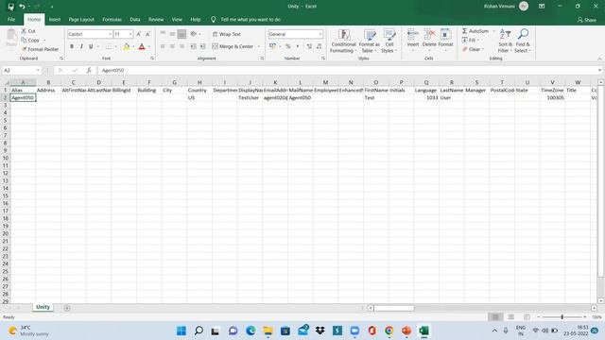Switch to Page Break Preview icon
Viewport: 605px width, 340px height.
[x=527, y=317]
